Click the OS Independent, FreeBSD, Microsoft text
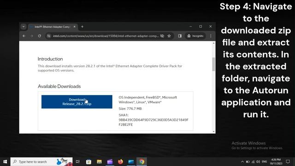The height and width of the screenshot is (166, 295). click(148, 100)
